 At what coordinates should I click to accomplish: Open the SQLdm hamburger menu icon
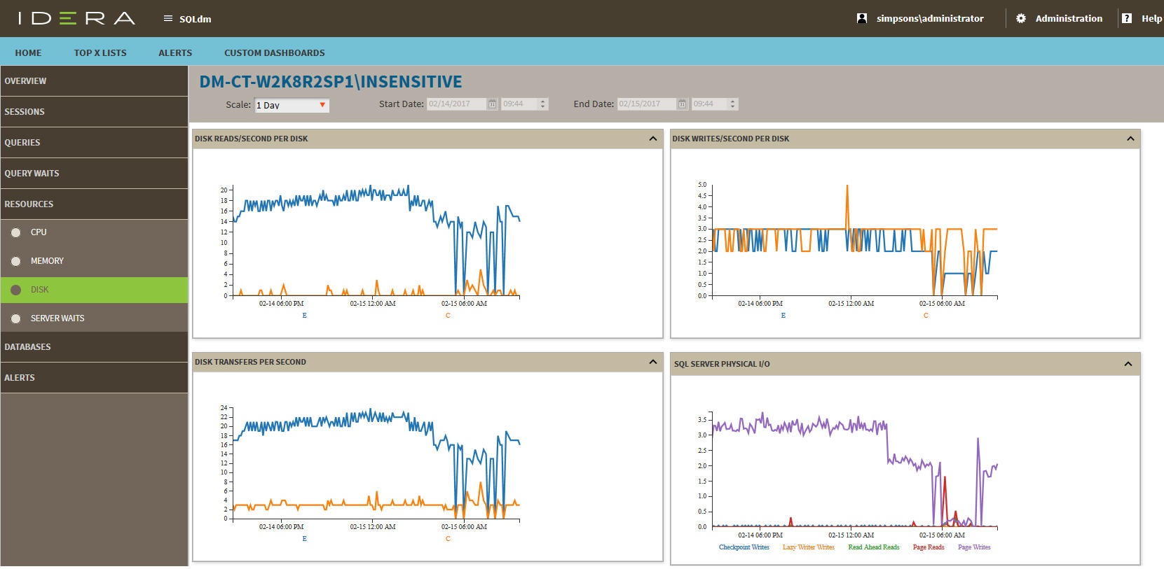tap(167, 19)
